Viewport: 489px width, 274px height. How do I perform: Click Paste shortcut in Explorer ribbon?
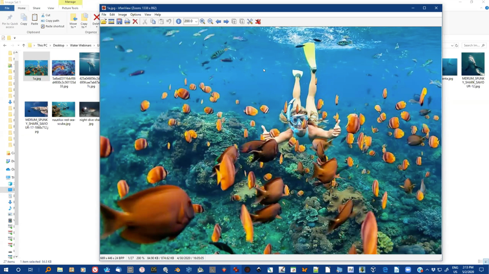[53, 26]
